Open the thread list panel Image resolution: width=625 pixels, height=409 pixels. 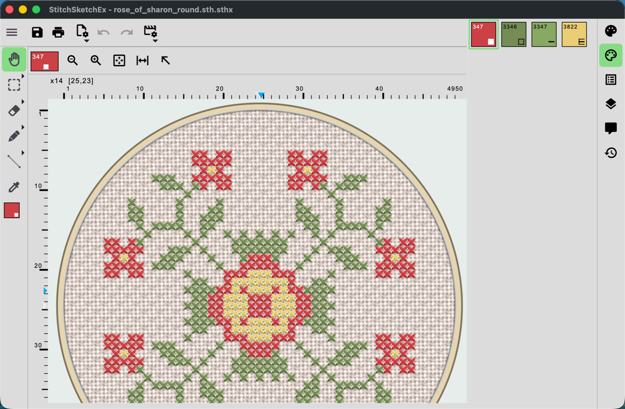(610, 80)
